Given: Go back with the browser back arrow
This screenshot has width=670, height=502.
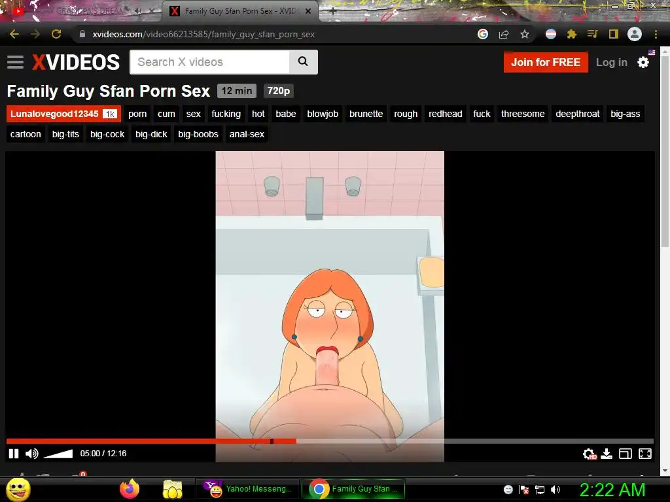Looking at the screenshot, I should tap(14, 34).
